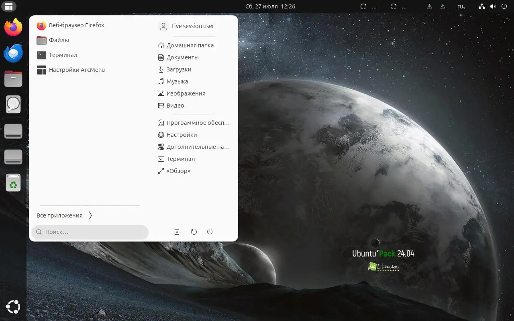Open the Files folder icon in the dock
This screenshot has width=514, height=321.
(x=13, y=79)
